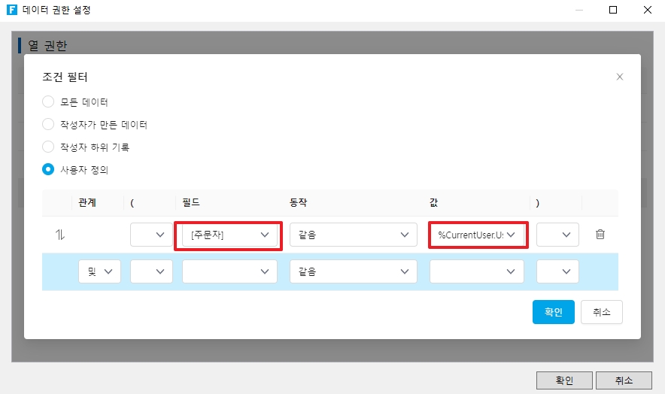Select the 사용자 정의 radio button

(48, 169)
